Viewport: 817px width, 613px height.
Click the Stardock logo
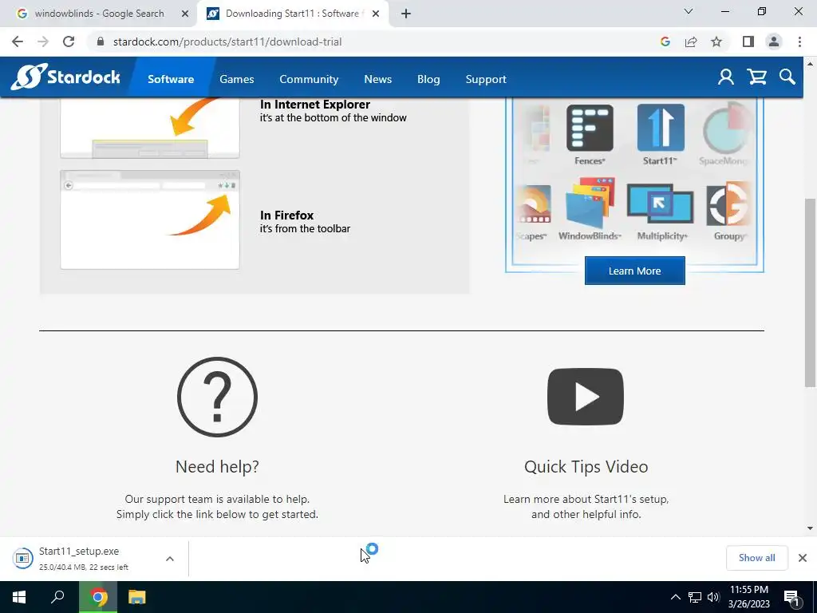[x=65, y=77]
